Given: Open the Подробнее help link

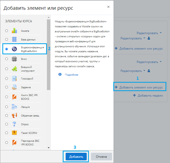Looking at the screenshot, I should (x=72, y=75).
